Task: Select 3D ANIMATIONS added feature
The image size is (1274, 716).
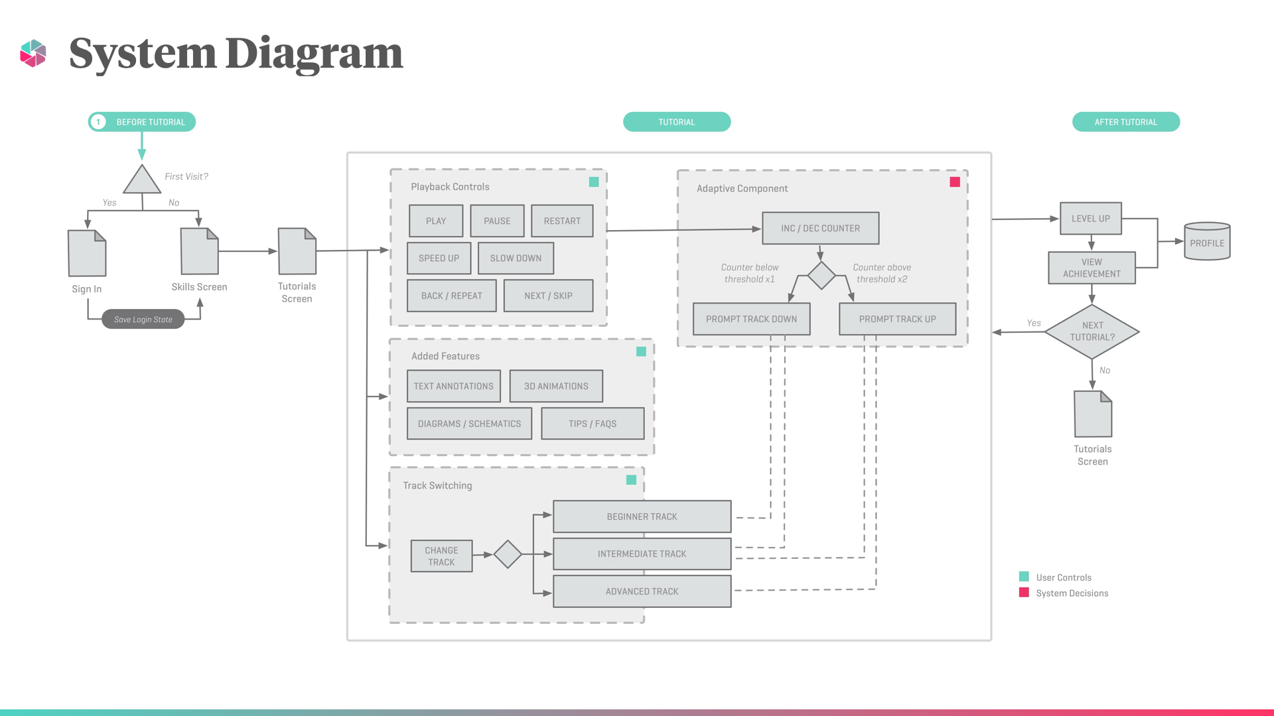Action: (555, 386)
